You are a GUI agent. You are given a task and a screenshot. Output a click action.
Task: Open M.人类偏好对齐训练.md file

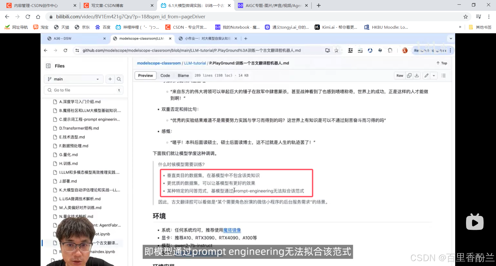pyautogui.click(x=80, y=208)
